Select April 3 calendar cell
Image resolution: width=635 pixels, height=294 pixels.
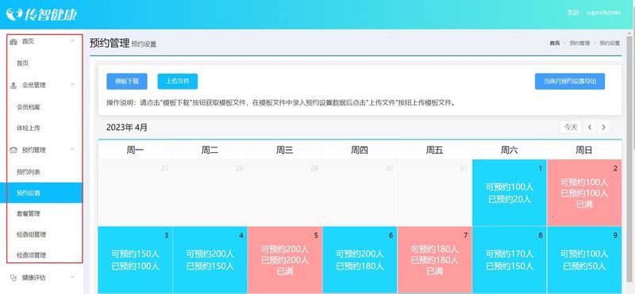[x=135, y=260]
